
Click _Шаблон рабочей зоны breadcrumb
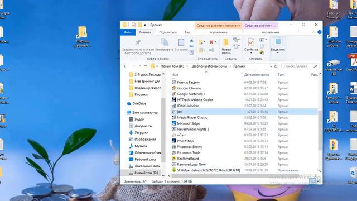(209, 66)
